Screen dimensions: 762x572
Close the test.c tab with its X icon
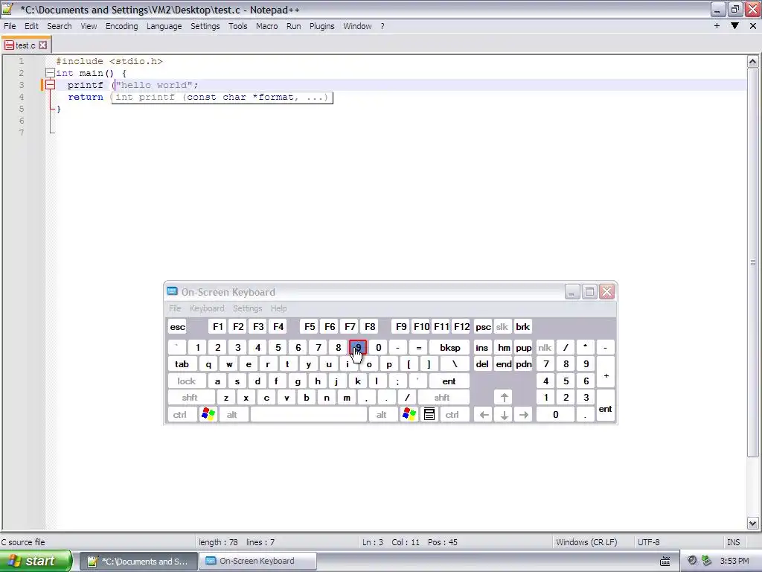(x=42, y=45)
